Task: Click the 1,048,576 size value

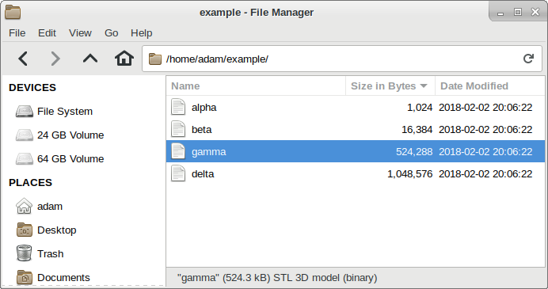Action: [x=410, y=174]
